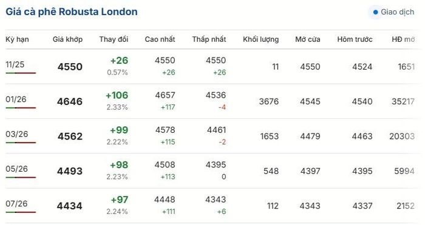Click the Giá cà phê Robusta London title
Viewport: 425px width, 225px height.
click(x=72, y=12)
